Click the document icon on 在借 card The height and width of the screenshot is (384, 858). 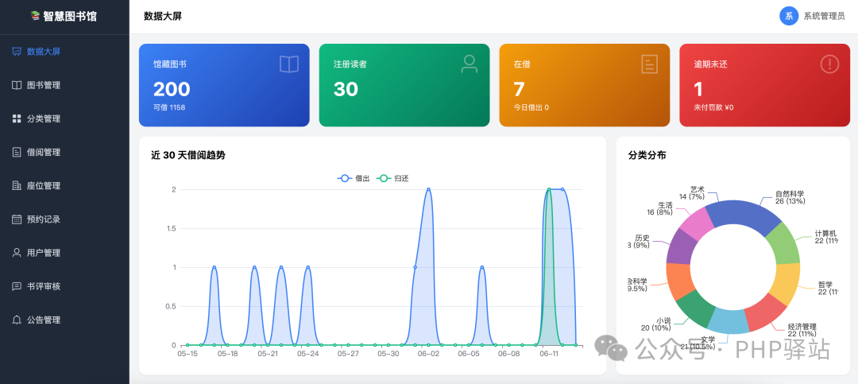tap(650, 64)
